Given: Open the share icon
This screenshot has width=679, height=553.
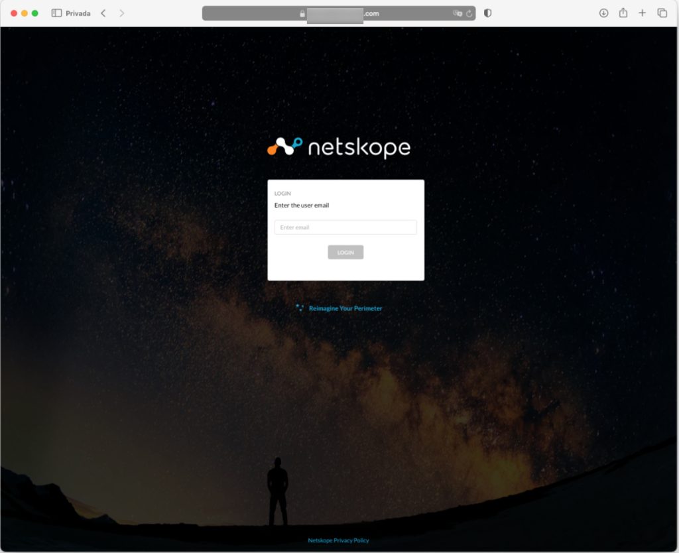Looking at the screenshot, I should tap(623, 13).
